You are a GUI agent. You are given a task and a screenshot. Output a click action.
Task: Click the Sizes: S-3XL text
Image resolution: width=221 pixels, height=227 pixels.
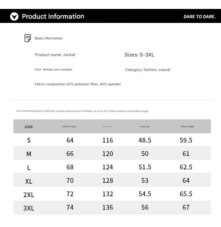tap(139, 55)
